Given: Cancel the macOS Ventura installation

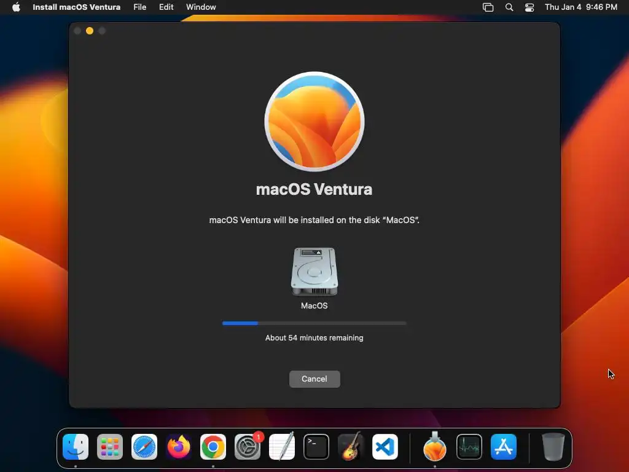Looking at the screenshot, I should point(314,379).
